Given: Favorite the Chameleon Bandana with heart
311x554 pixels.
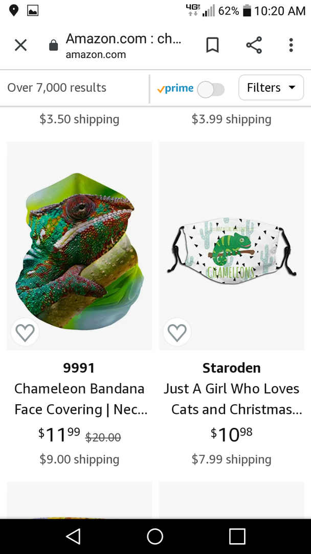Looking at the screenshot, I should tap(25, 332).
